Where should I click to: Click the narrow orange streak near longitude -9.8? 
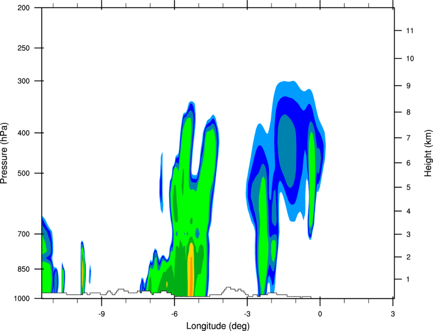(x=83, y=273)
